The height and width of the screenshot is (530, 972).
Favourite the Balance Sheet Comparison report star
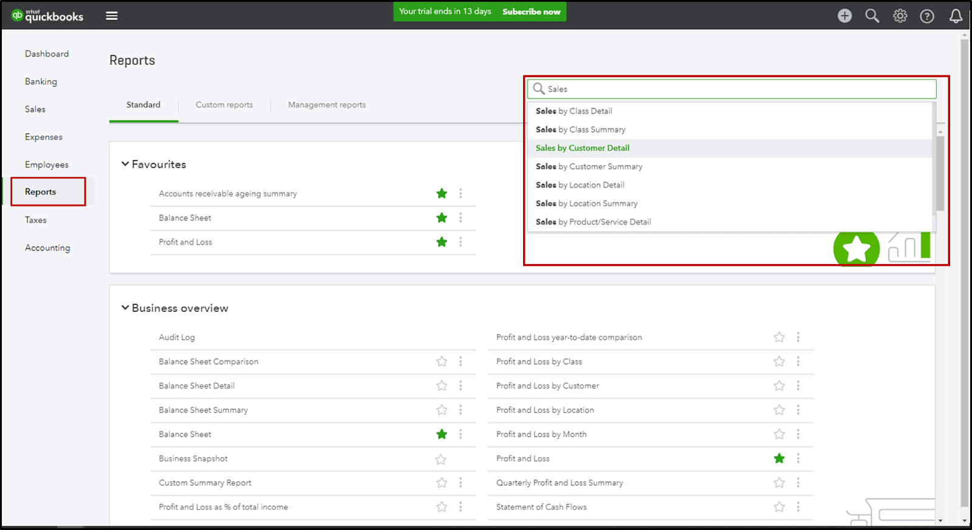click(x=442, y=361)
